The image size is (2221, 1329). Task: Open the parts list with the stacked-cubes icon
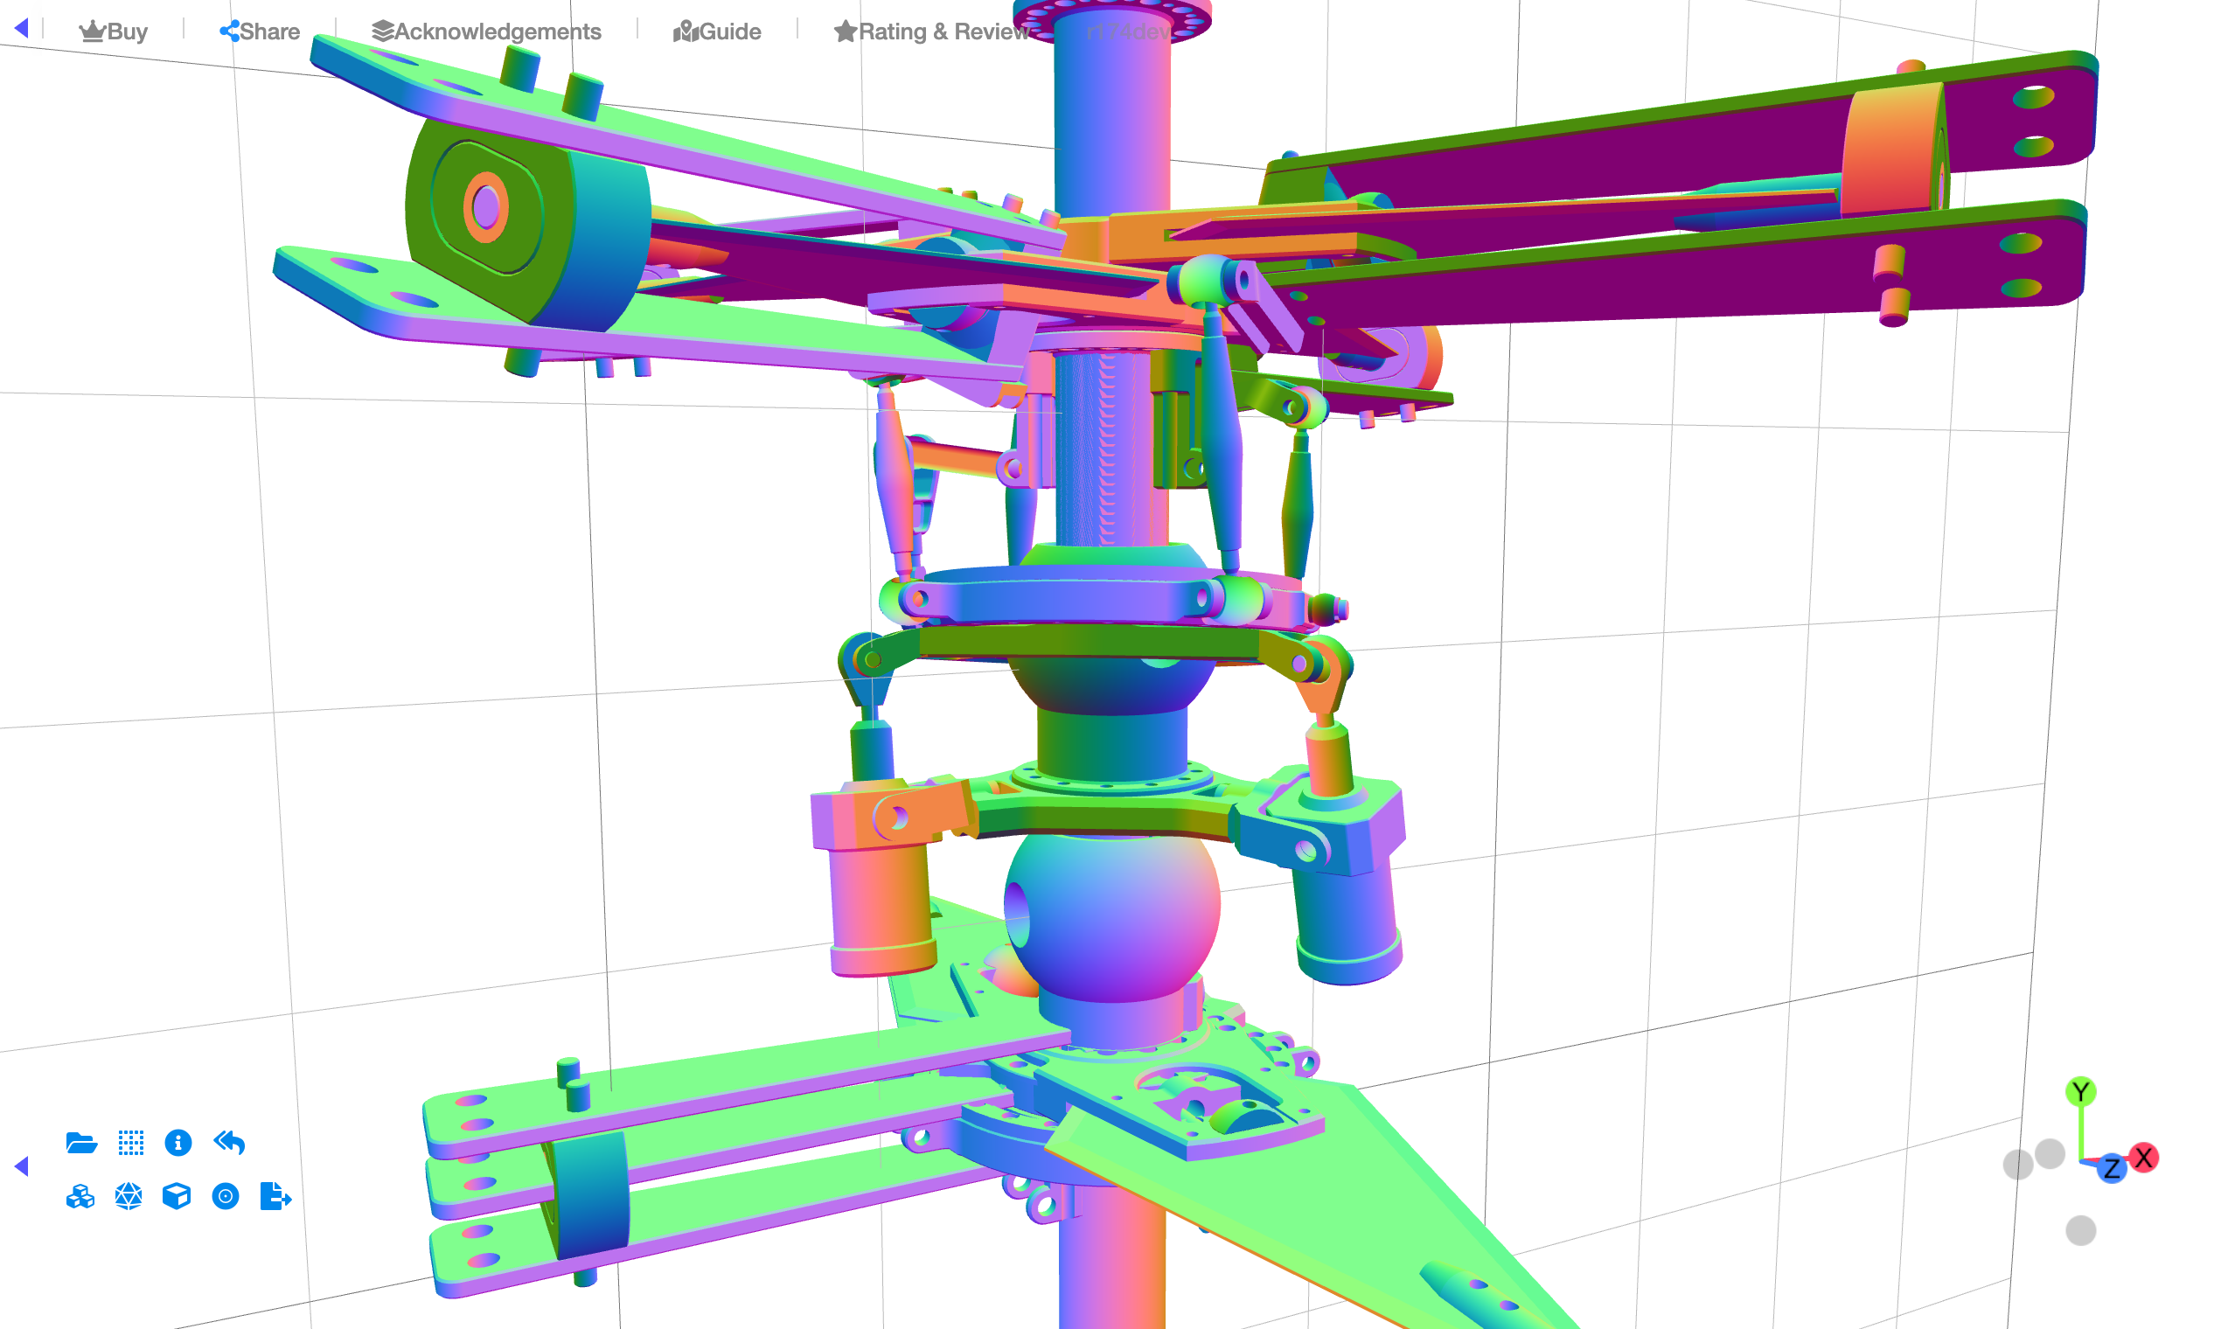(x=80, y=1196)
